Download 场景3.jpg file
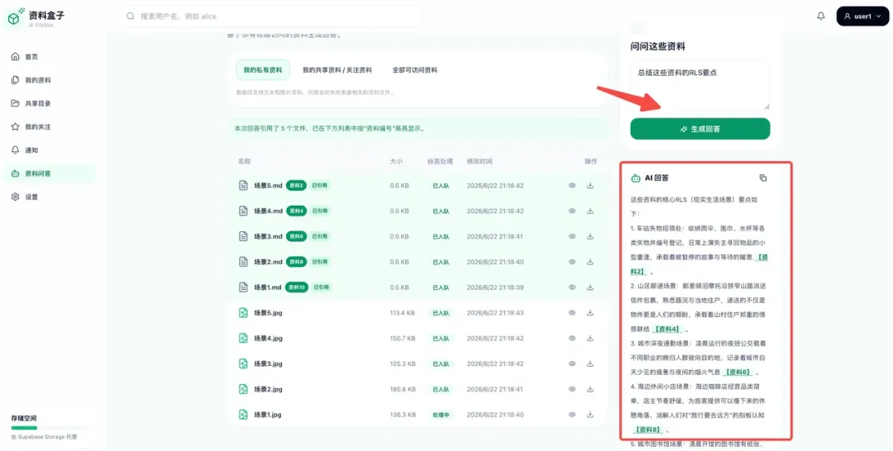The height and width of the screenshot is (451, 893). tap(590, 363)
